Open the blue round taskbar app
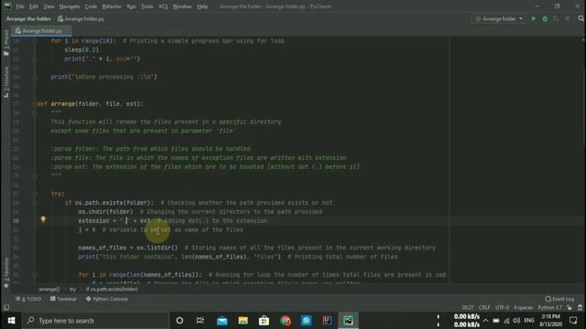Viewport: 586px width, 329px height. (x=306, y=321)
